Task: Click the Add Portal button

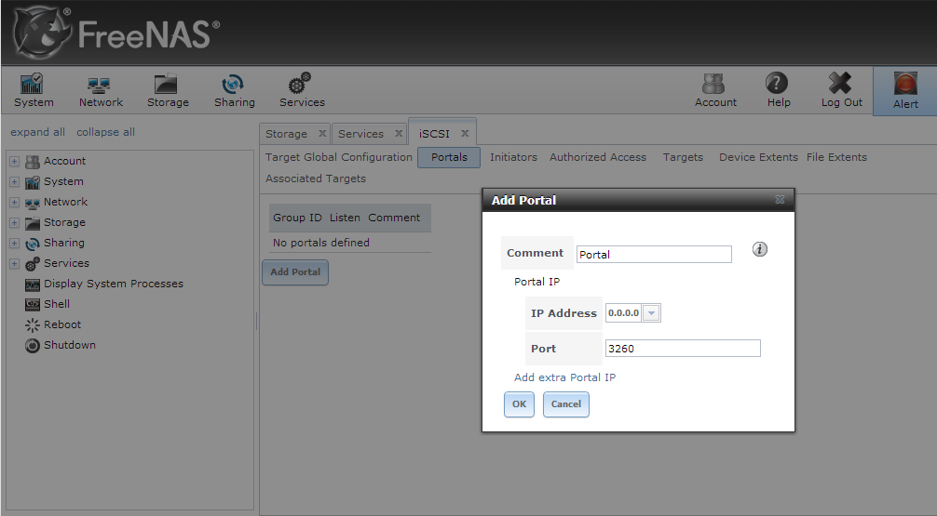Action: (x=295, y=272)
